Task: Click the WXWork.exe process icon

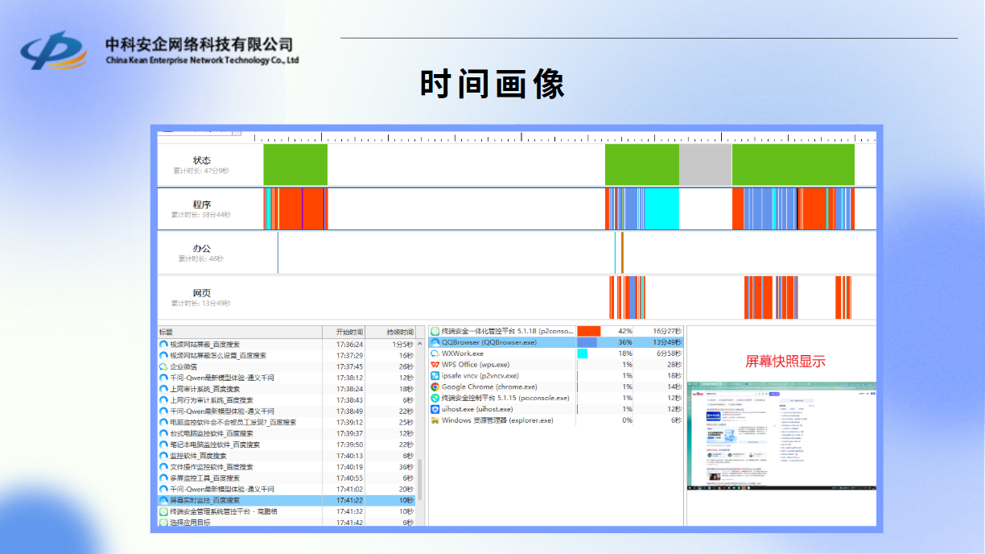Action: click(x=435, y=353)
